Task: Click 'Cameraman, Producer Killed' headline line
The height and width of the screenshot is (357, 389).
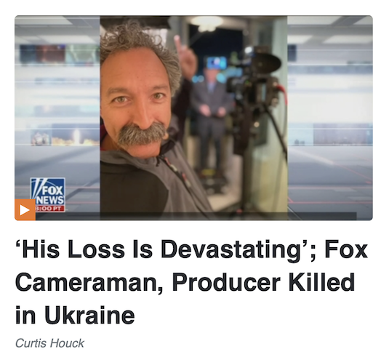Action: point(185,283)
